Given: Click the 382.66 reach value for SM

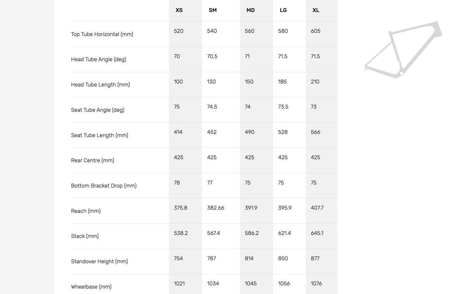Looking at the screenshot, I should 216,208.
